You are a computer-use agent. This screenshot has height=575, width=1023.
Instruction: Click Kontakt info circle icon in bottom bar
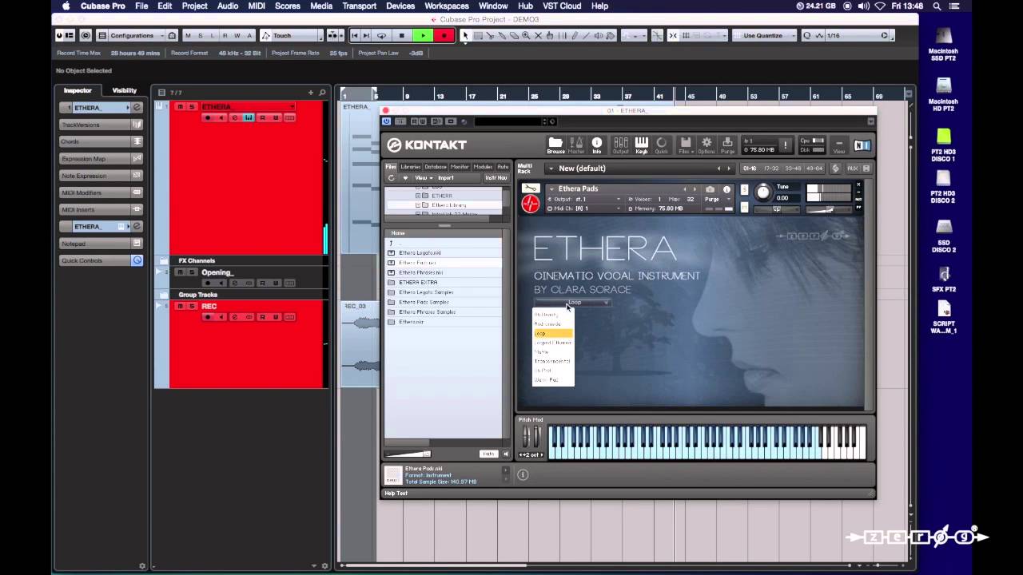[x=523, y=474]
